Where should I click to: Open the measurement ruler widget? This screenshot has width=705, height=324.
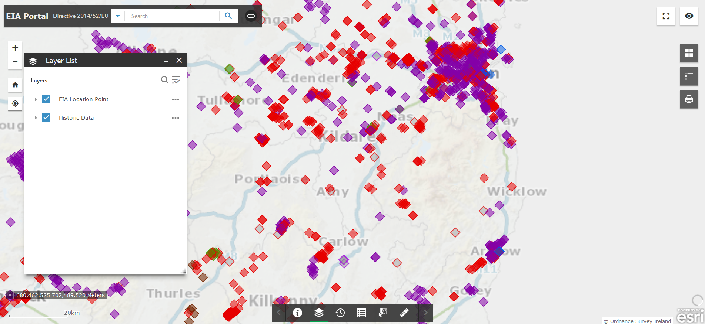(x=404, y=313)
